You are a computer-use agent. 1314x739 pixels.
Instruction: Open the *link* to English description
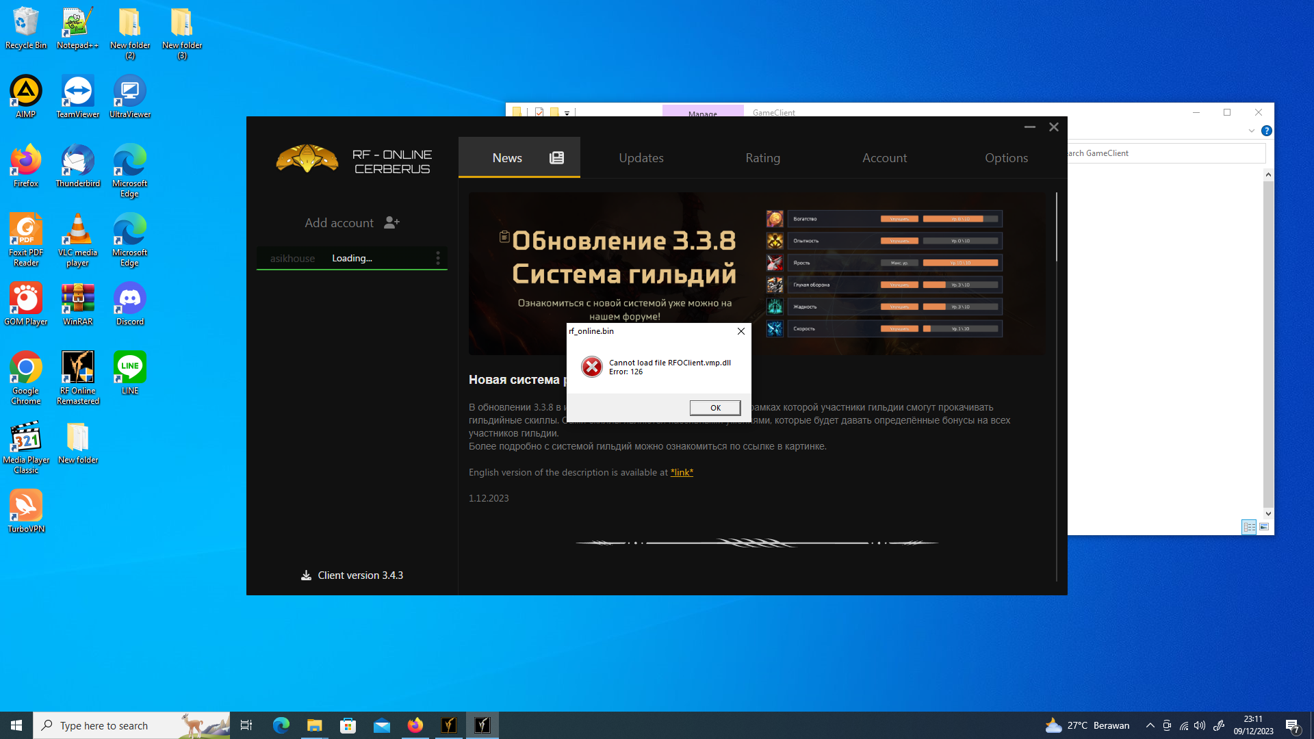682,472
